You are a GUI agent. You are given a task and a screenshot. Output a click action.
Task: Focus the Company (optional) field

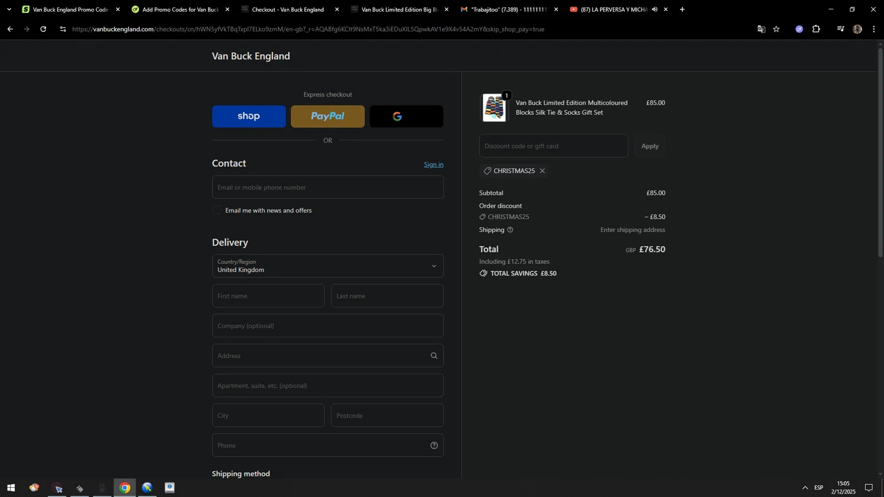328,326
